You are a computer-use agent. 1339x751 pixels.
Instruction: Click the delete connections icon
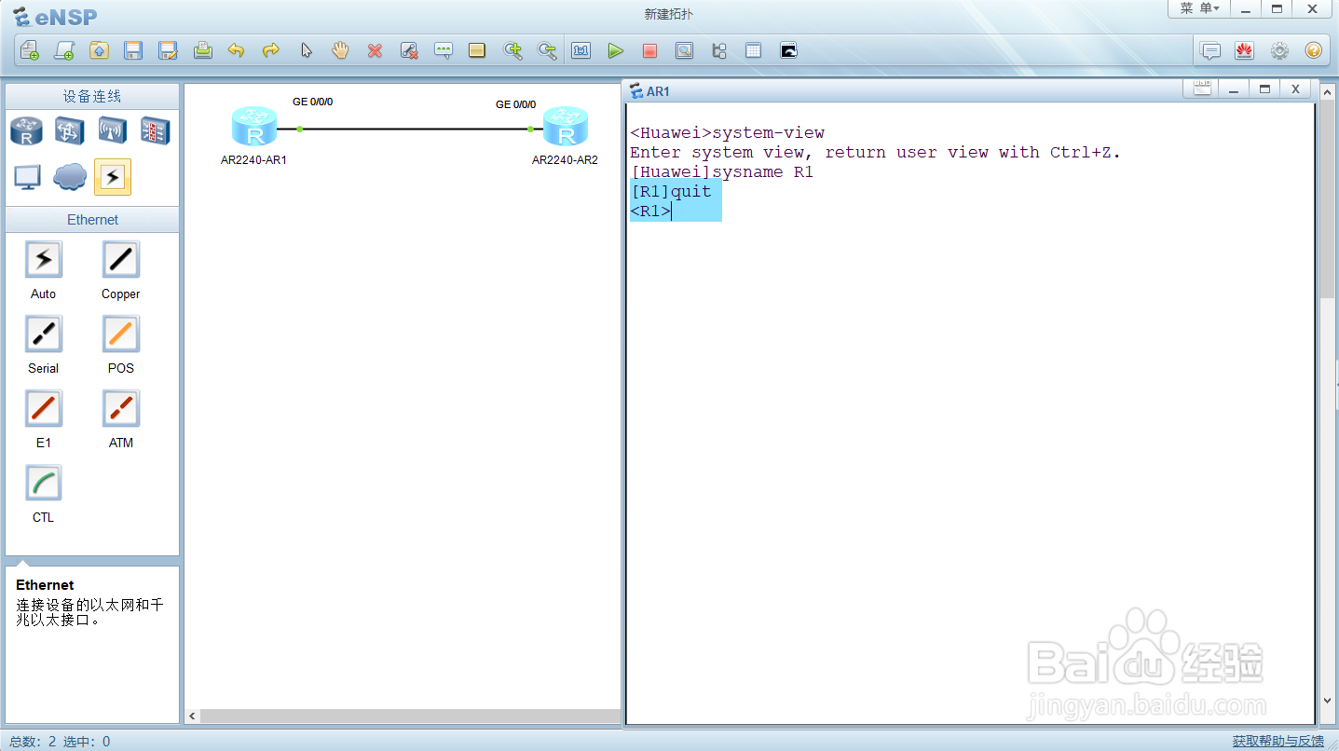(x=409, y=50)
